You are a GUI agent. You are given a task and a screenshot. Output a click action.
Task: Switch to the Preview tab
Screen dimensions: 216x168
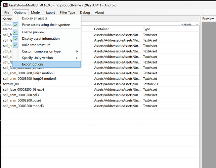(x=208, y=18)
